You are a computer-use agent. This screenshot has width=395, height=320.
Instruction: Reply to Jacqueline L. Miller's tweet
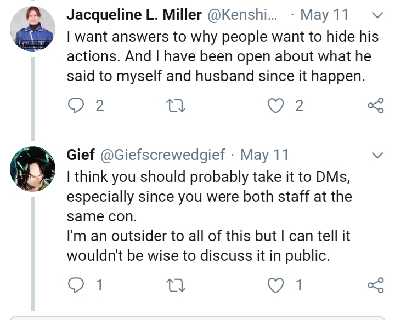pos(76,105)
